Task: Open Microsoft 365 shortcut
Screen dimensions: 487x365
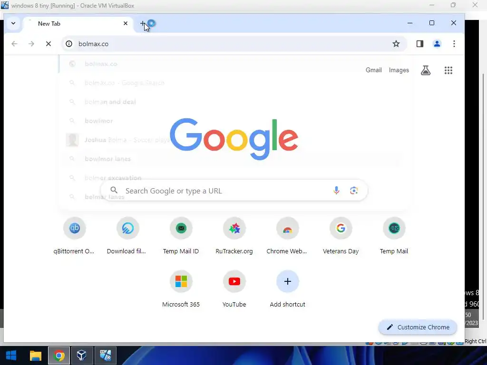Action: click(181, 289)
